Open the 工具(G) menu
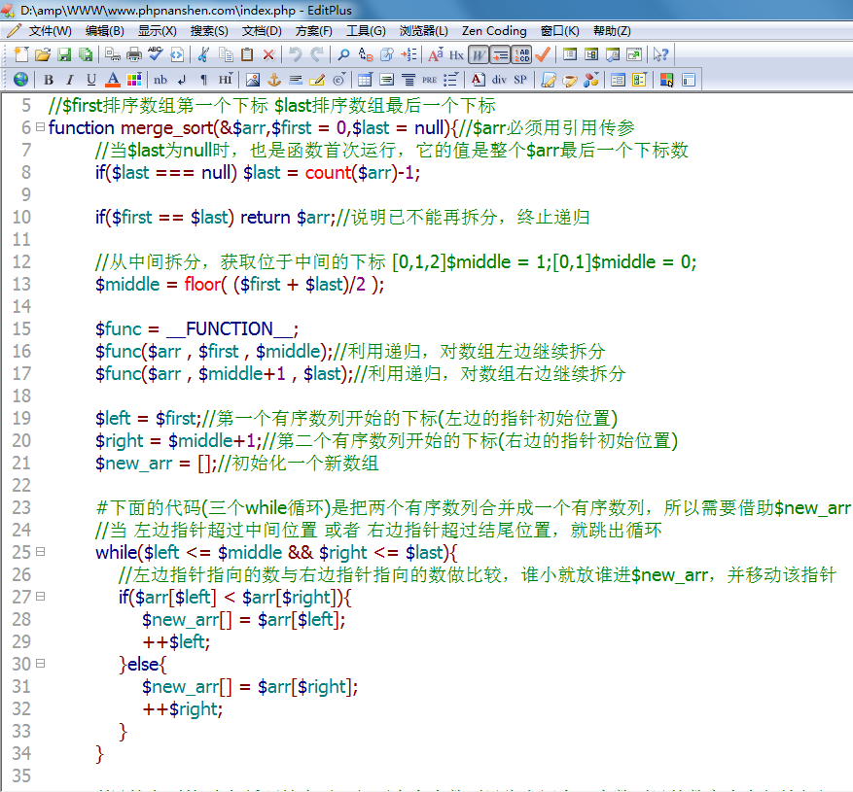Viewport: 853px width, 792px height. (x=366, y=31)
